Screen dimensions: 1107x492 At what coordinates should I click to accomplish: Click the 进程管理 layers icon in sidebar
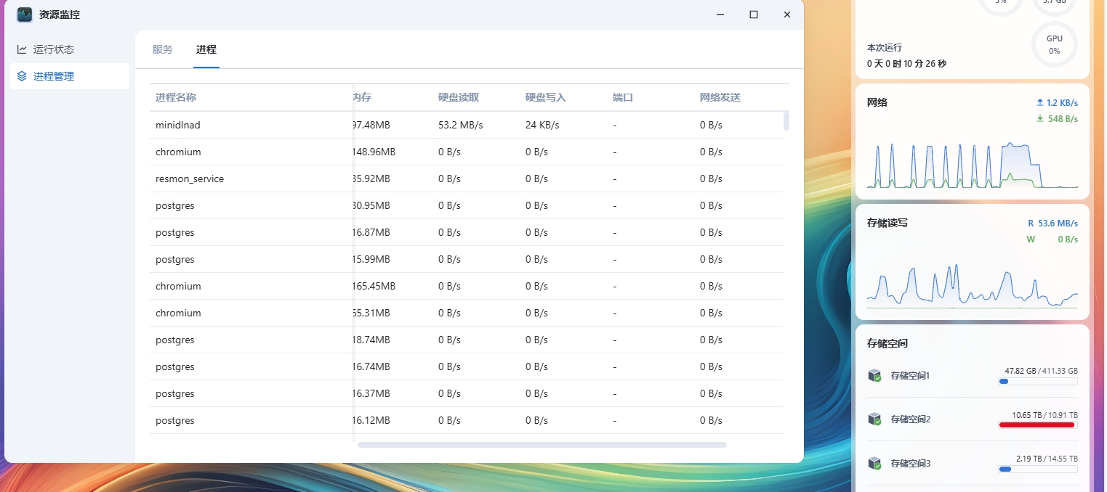(22, 76)
